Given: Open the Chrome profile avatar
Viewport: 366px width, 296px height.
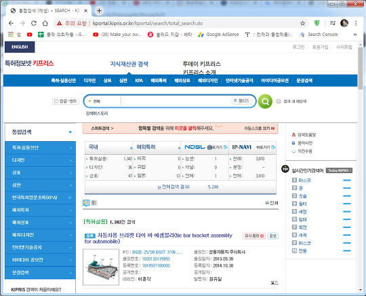Looking at the screenshot, I should [x=344, y=23].
